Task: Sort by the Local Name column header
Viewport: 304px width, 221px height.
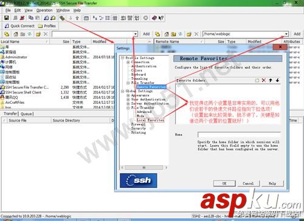Action: 24,42
